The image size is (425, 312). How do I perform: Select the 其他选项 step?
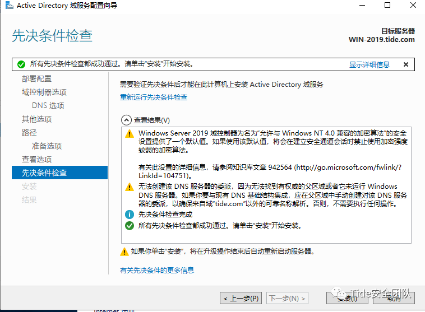click(36, 119)
